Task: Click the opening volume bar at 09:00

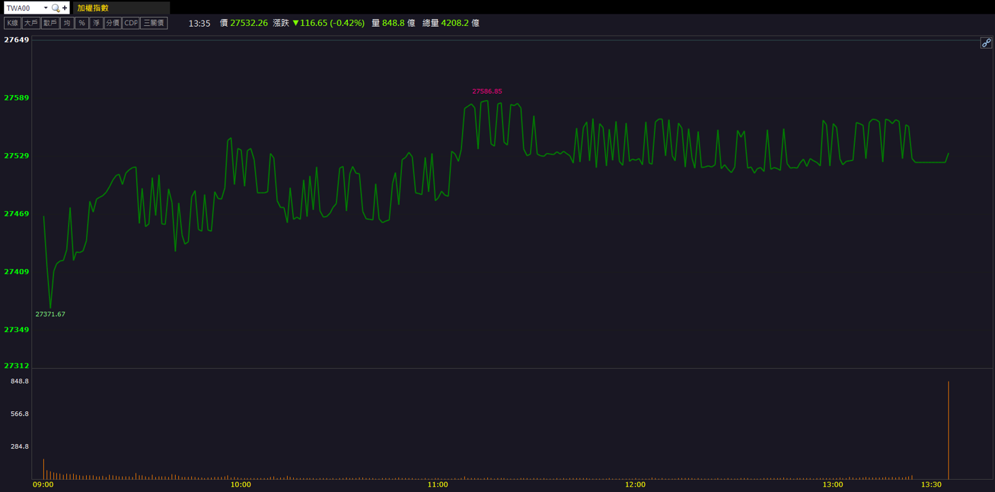Action: [x=44, y=469]
